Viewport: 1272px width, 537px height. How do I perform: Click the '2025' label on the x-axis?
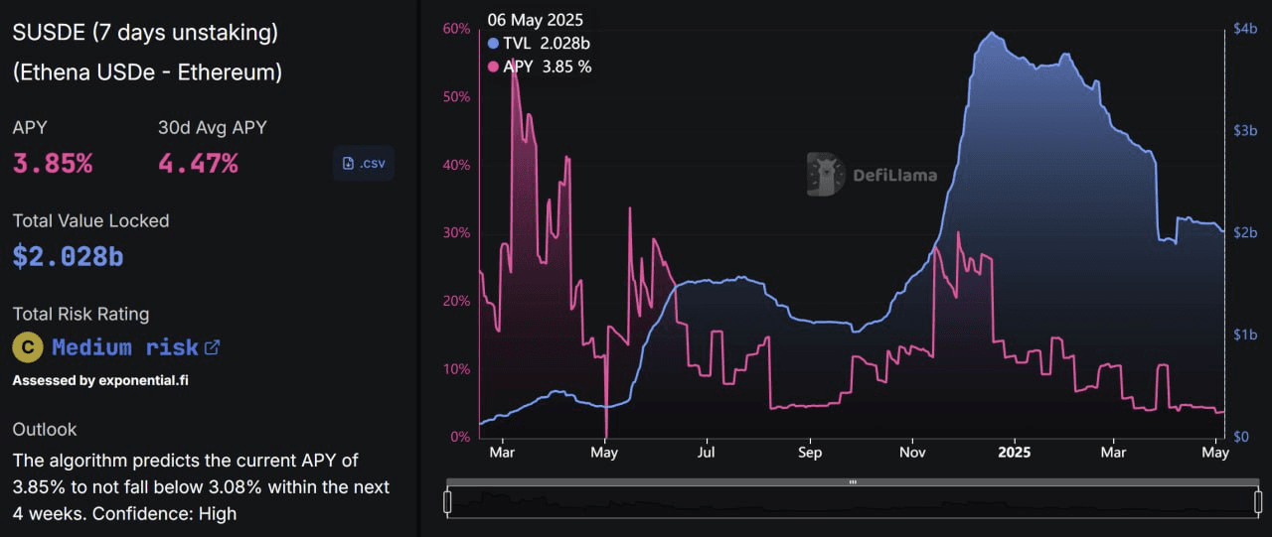pyautogui.click(x=1014, y=453)
